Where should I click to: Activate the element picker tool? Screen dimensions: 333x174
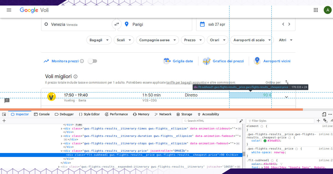click(4, 114)
